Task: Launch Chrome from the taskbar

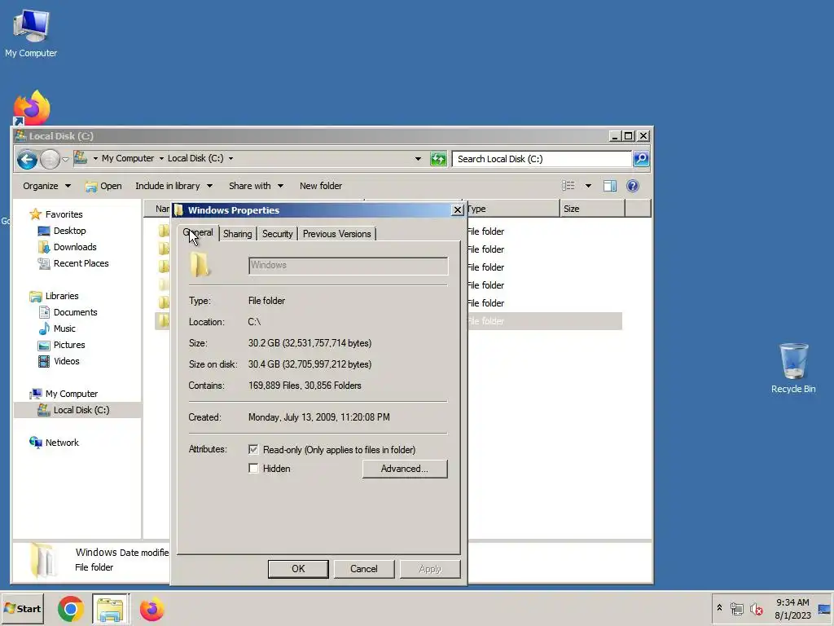Action: click(x=71, y=609)
